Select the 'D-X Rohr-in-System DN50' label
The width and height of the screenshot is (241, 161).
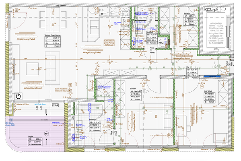[10, 124]
